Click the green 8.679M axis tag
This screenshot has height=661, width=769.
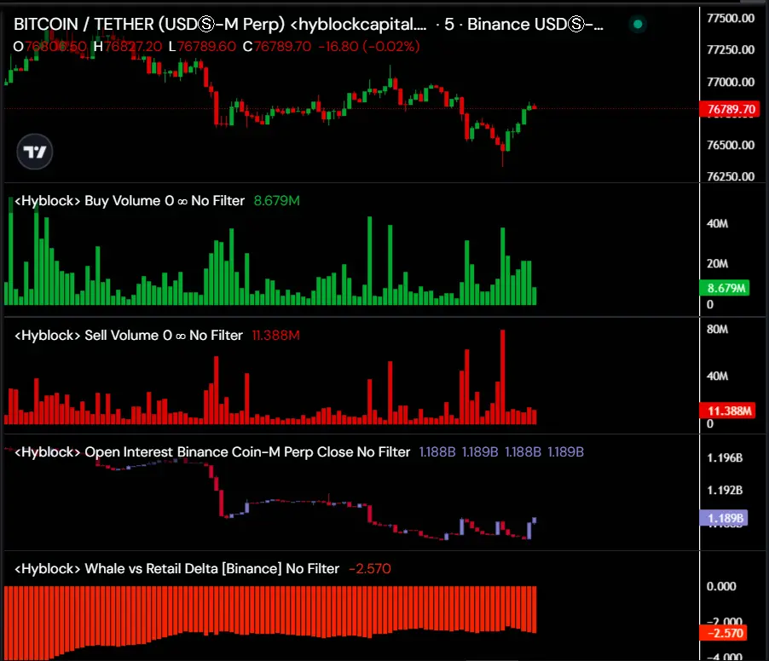point(725,288)
